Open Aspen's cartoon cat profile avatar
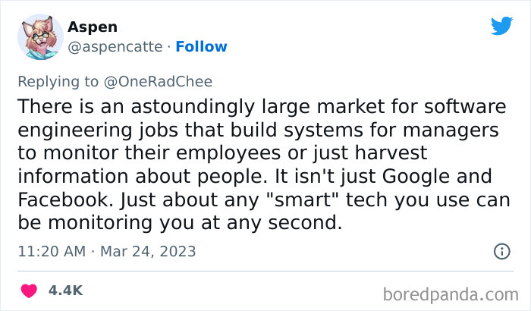This screenshot has height=311, width=531. point(40,37)
